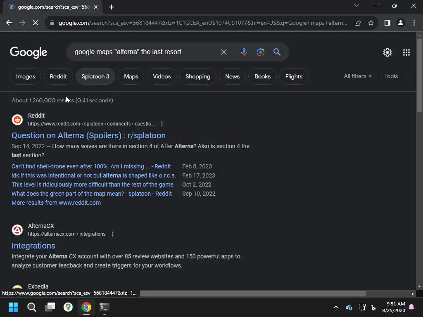Image resolution: width=423 pixels, height=317 pixels.
Task: Open Windows taskbar search
Action: (x=31, y=307)
